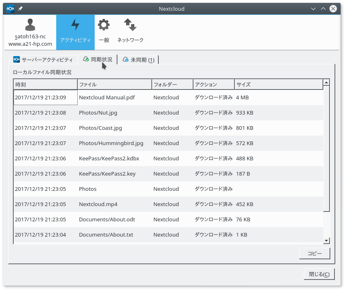Click the vertical scrollbar thumb
Viewport: 346px width, 291px height.
(x=326, y=149)
